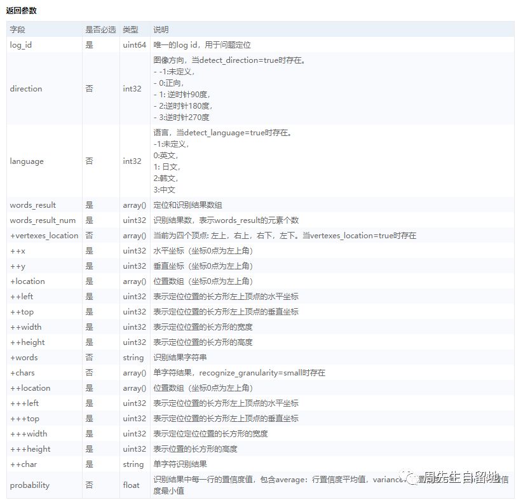
Task: Select the words_result_num field cell
Action: coord(43,220)
